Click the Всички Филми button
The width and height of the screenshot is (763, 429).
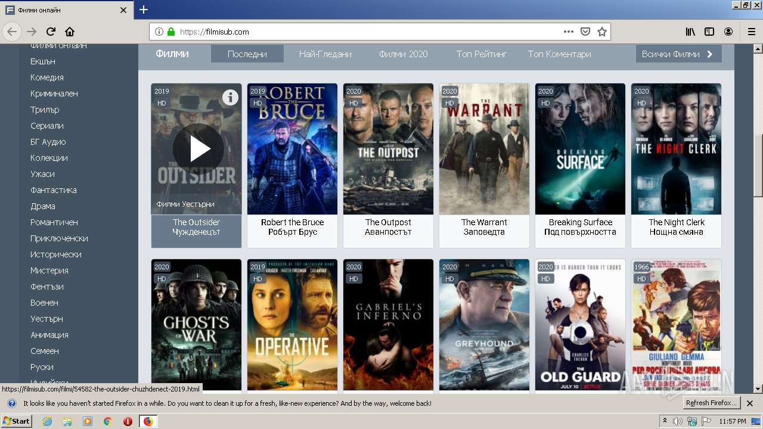pyautogui.click(x=678, y=54)
